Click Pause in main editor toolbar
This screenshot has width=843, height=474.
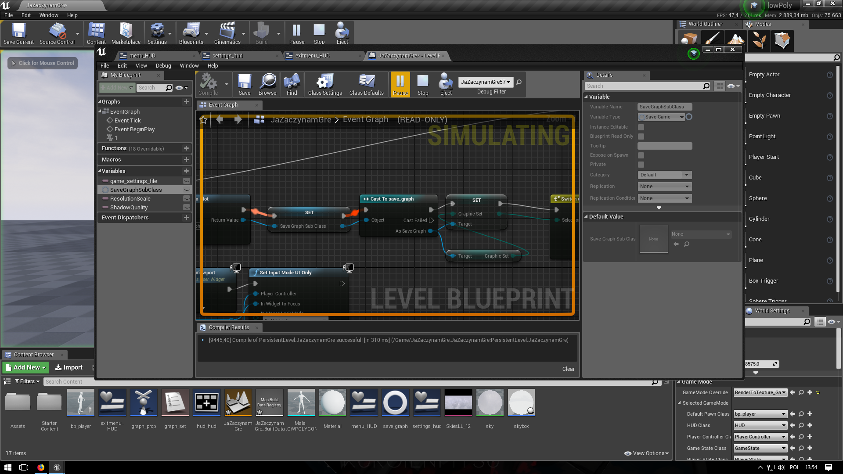coord(296,33)
